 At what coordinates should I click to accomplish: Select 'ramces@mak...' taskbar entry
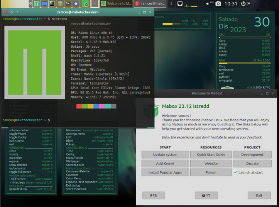(x=150, y=3)
